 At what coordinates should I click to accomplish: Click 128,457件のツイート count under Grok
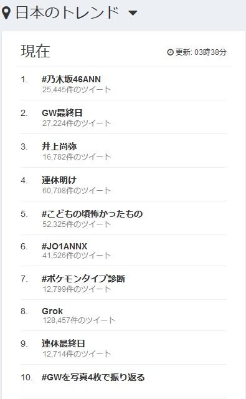tap(78, 320)
